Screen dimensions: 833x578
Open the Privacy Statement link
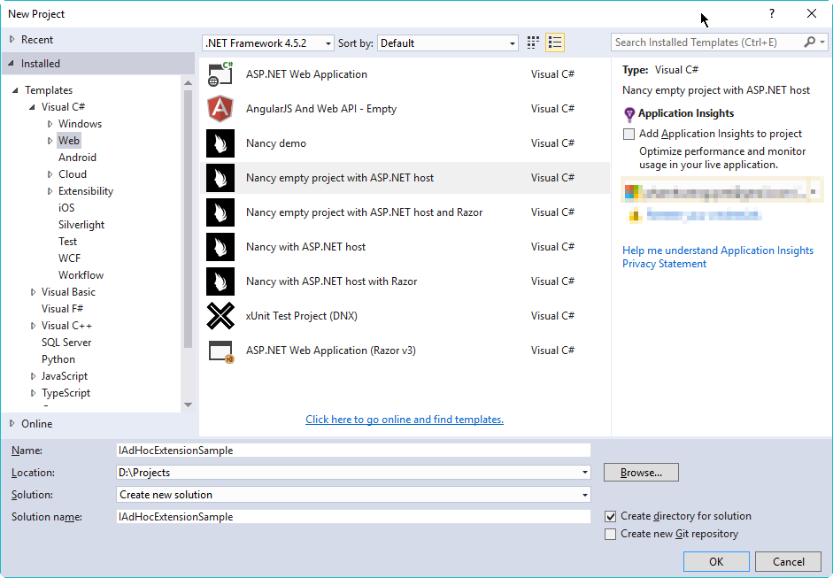664,264
